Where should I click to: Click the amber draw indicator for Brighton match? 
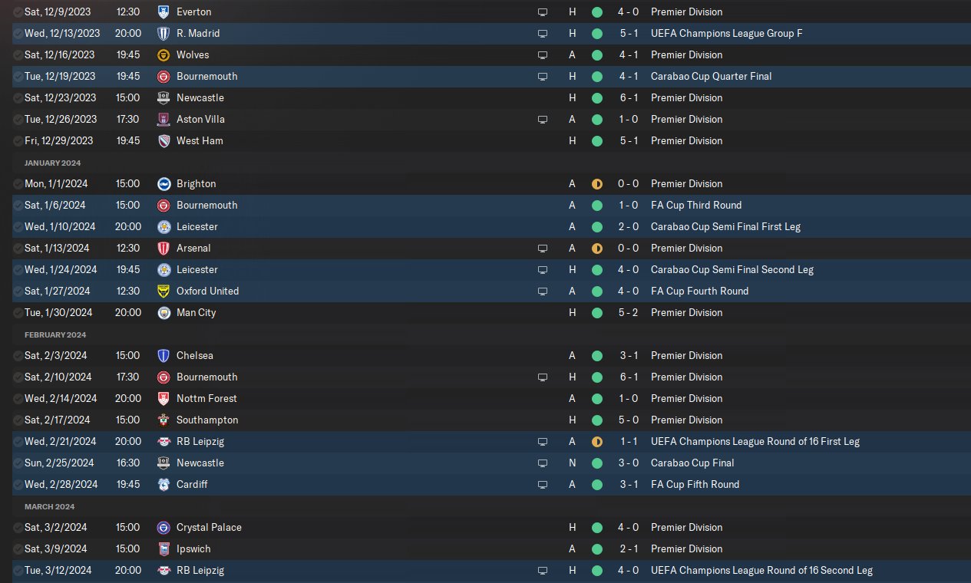597,183
